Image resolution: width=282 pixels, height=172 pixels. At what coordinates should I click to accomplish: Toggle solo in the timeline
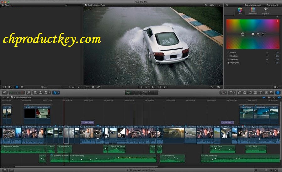[x=274, y=97]
